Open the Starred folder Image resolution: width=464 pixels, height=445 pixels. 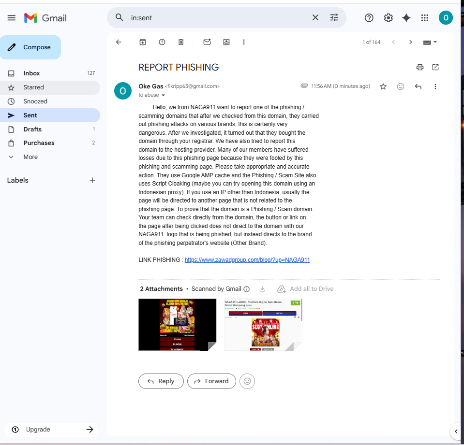coord(50,87)
